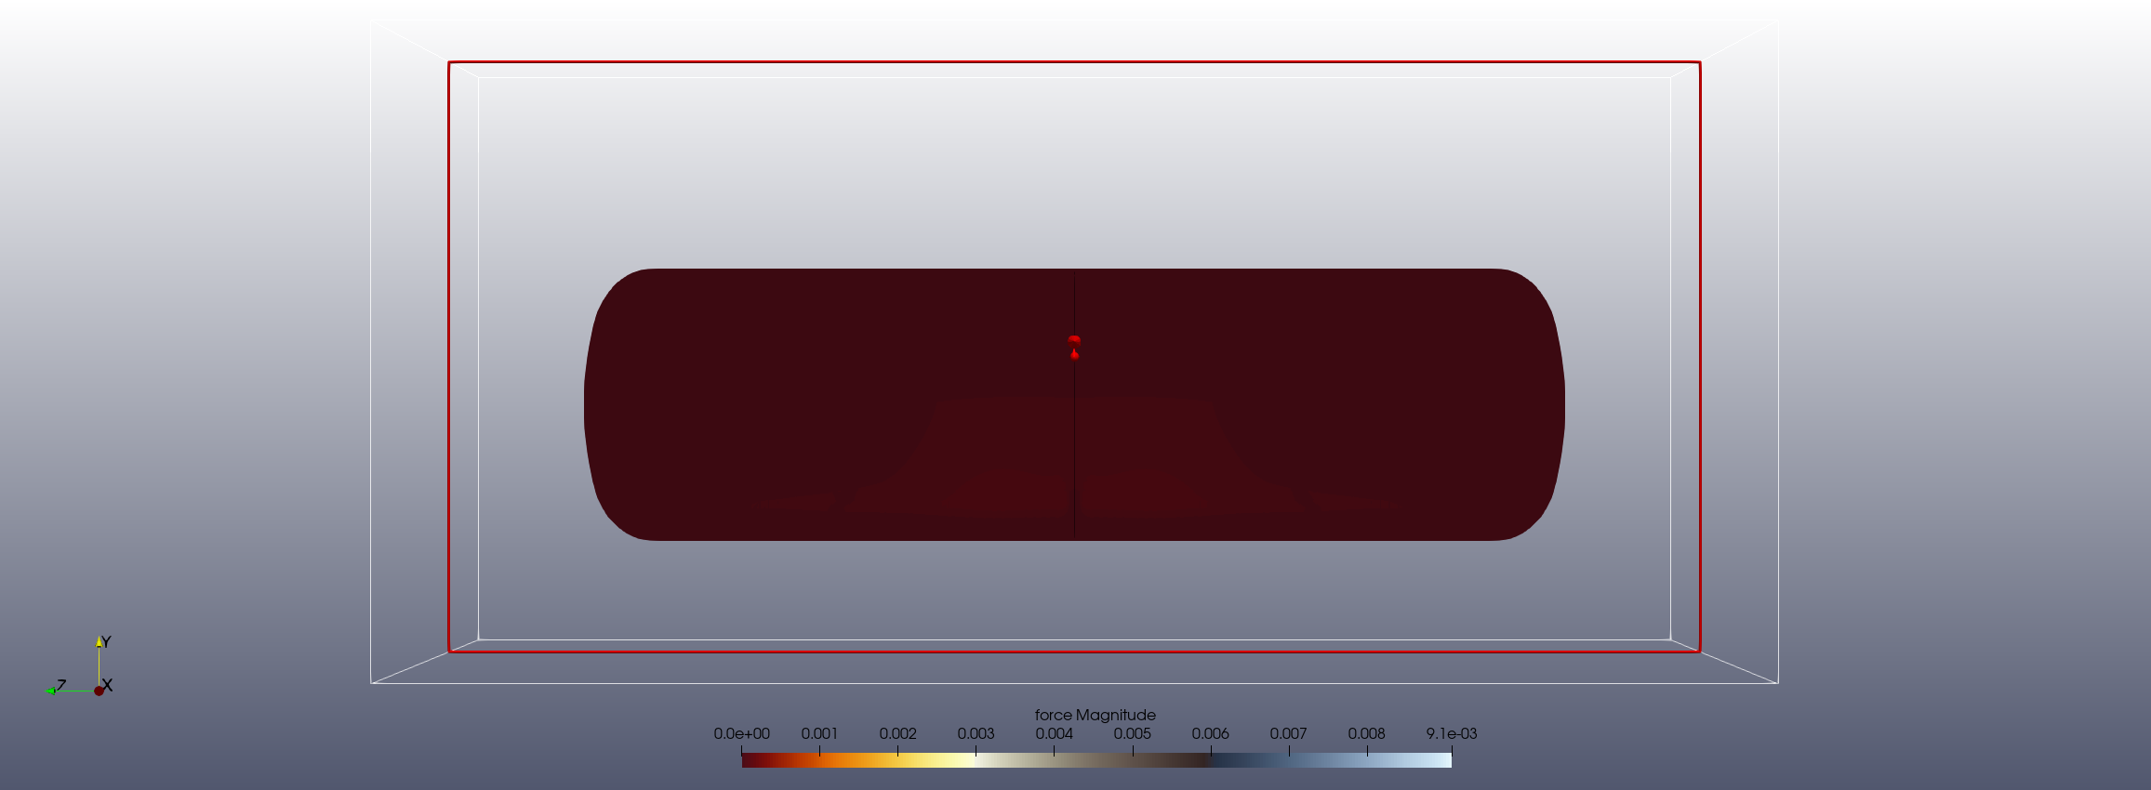
Task: Click the Y label on the orientation axes
Action: 106,642
